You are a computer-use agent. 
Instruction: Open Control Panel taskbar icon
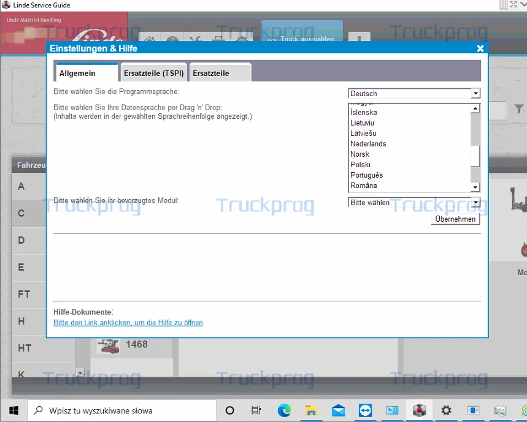click(x=392, y=410)
